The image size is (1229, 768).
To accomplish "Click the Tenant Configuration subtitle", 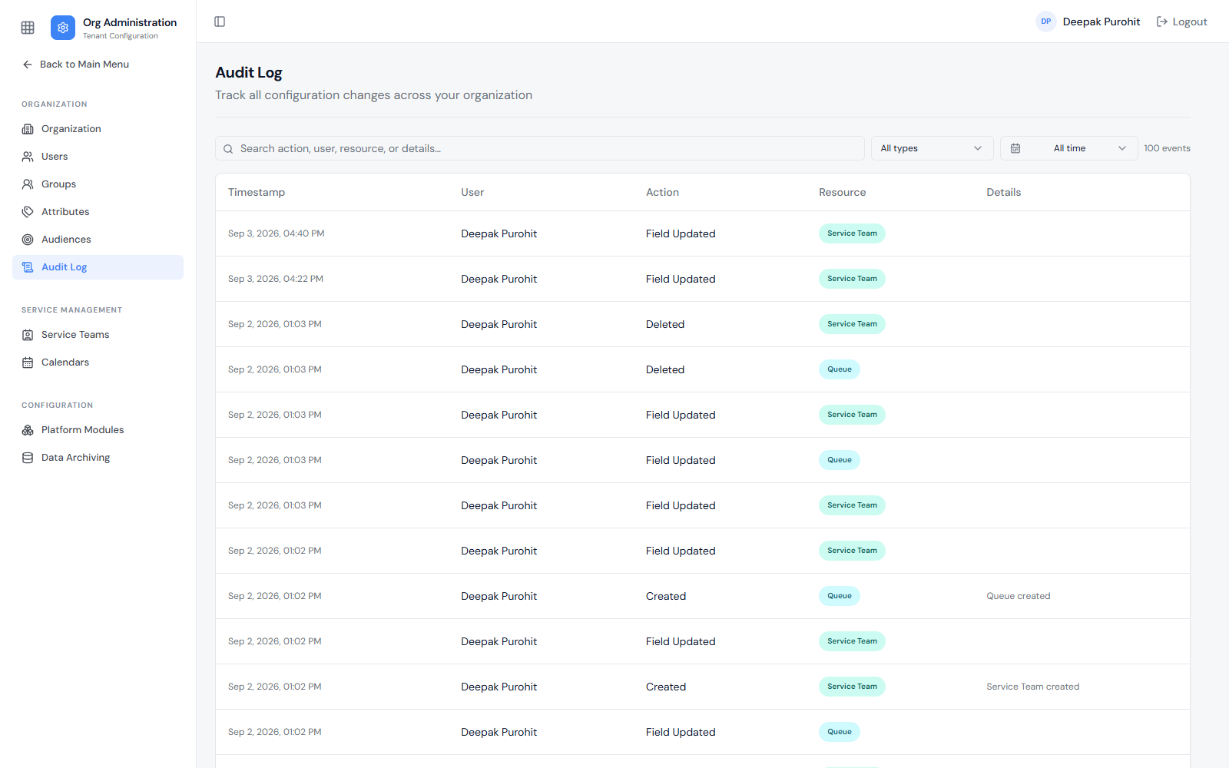I will (121, 36).
